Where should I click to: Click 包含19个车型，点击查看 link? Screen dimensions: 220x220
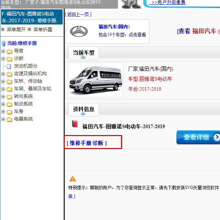[x=122, y=35]
